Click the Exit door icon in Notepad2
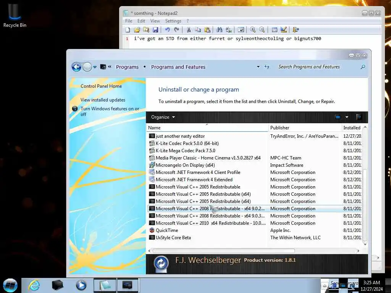391x293 pixels. 296,30
